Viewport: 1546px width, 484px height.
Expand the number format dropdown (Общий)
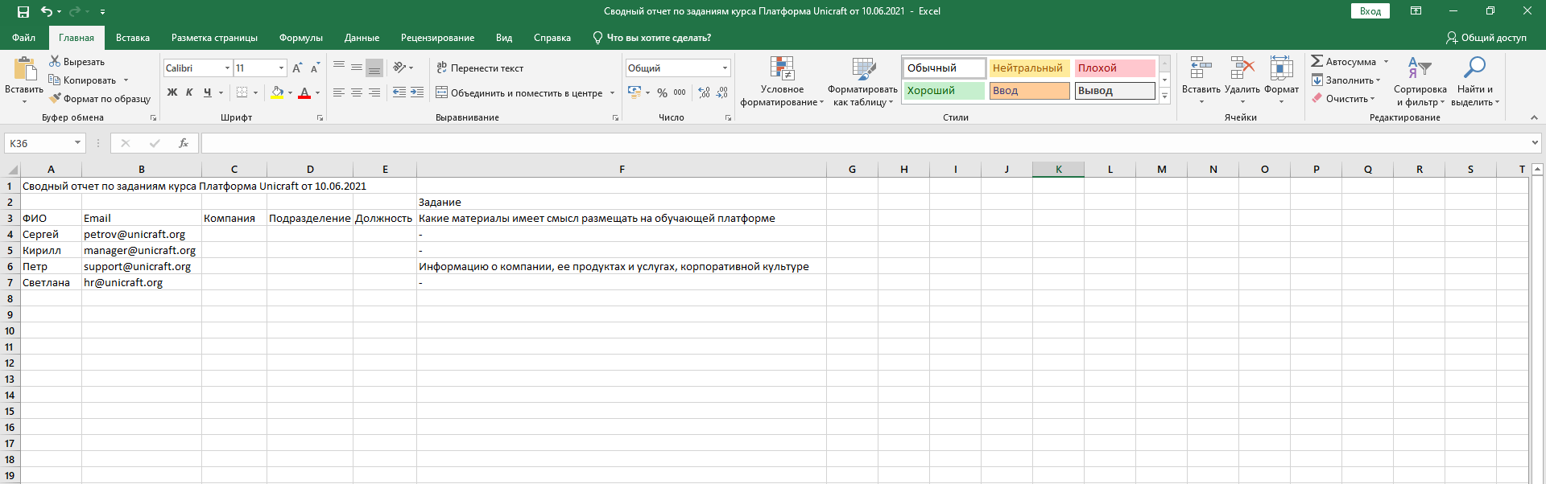point(725,68)
